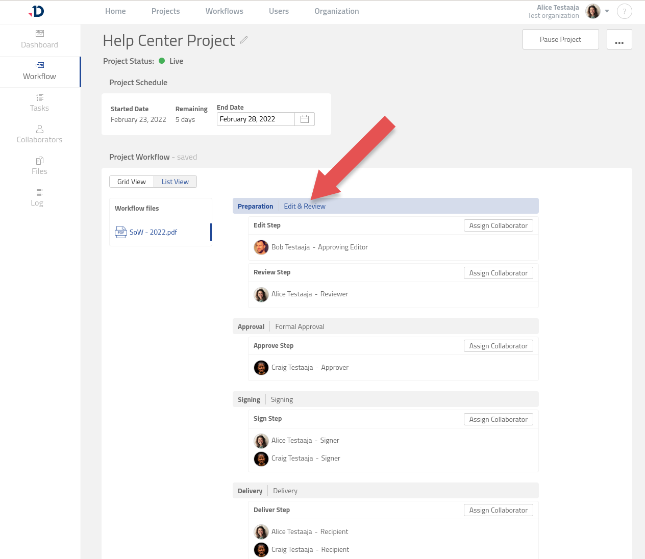Open the Log in the sidebar
The height and width of the screenshot is (559, 645).
click(37, 197)
